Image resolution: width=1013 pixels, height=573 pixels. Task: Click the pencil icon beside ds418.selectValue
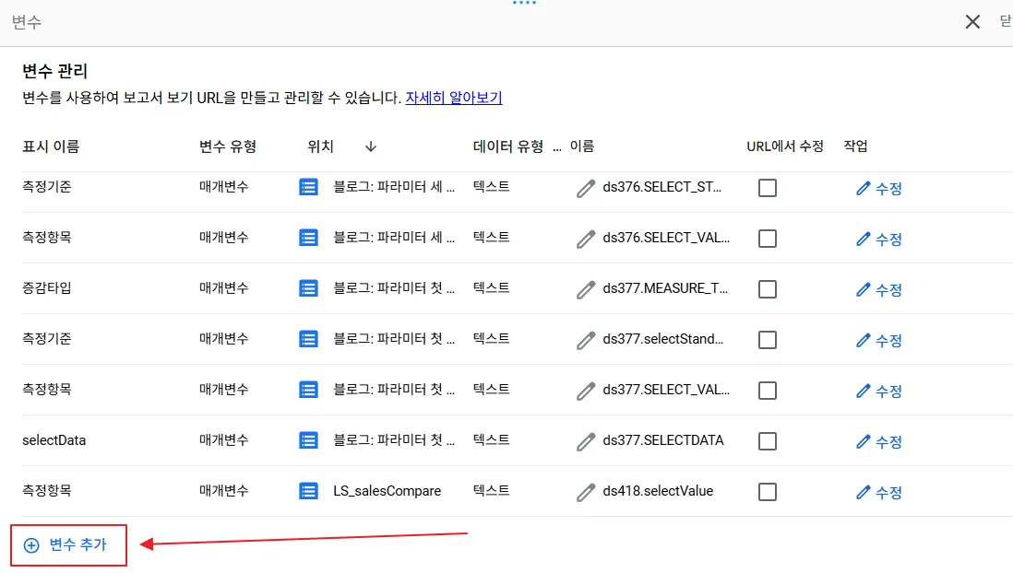coord(586,493)
